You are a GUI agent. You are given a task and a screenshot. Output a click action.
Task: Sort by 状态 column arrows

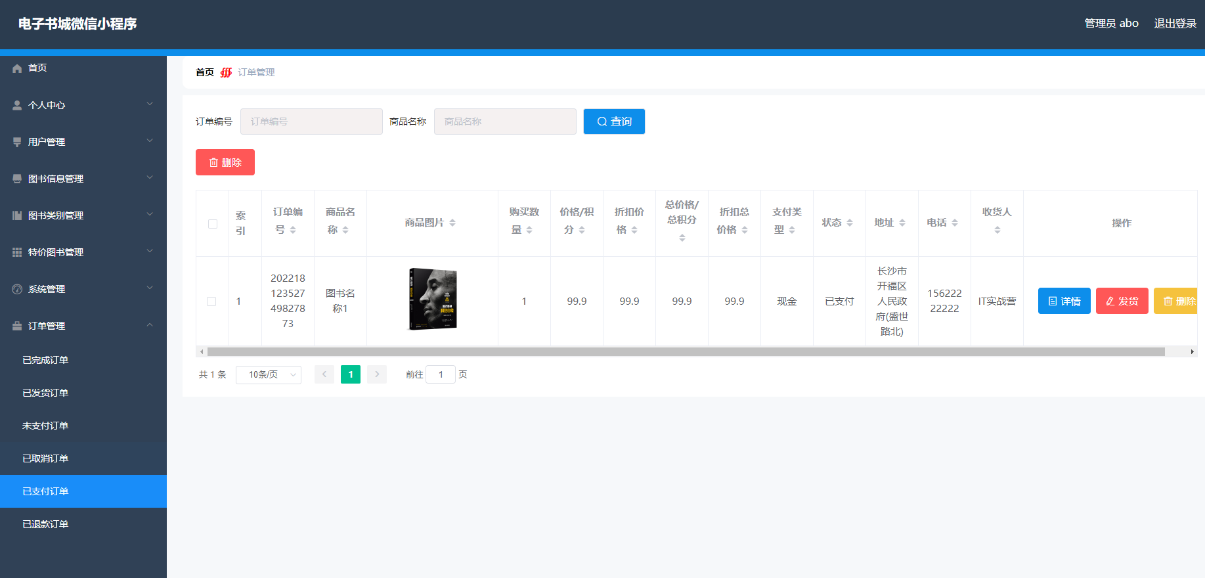coord(850,223)
